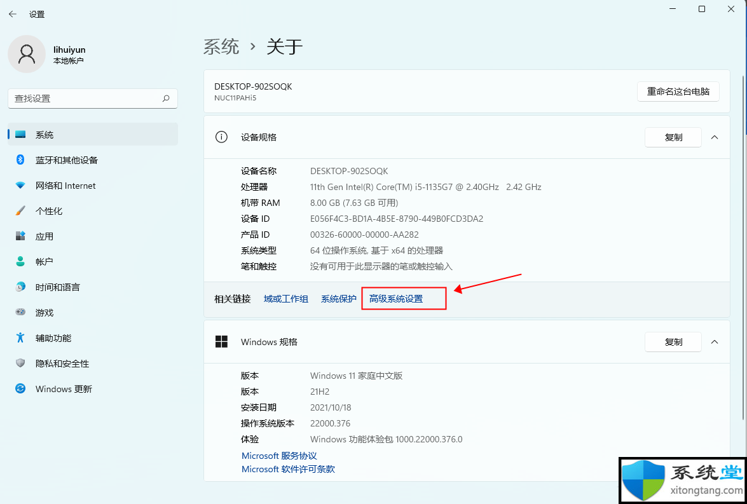Click the 帐户 person icon
The width and height of the screenshot is (747, 504).
[x=20, y=261]
